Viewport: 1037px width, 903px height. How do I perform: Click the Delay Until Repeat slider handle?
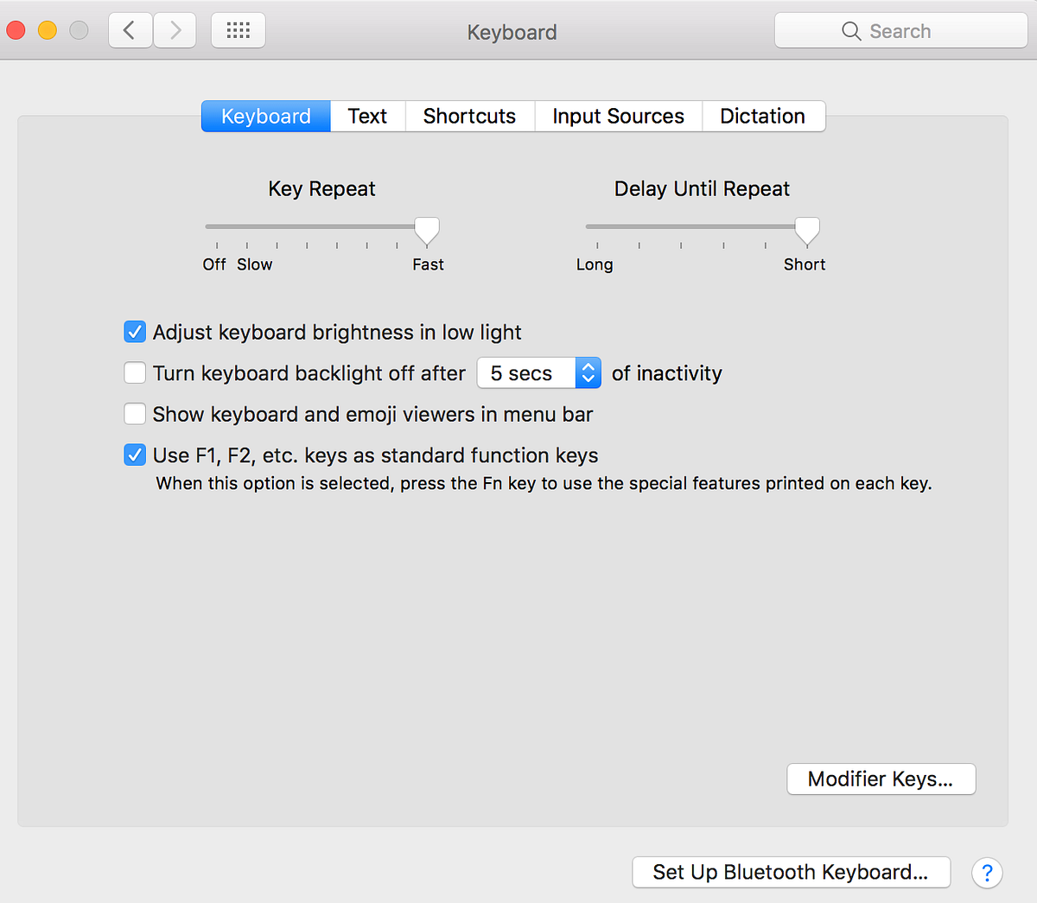click(x=806, y=230)
